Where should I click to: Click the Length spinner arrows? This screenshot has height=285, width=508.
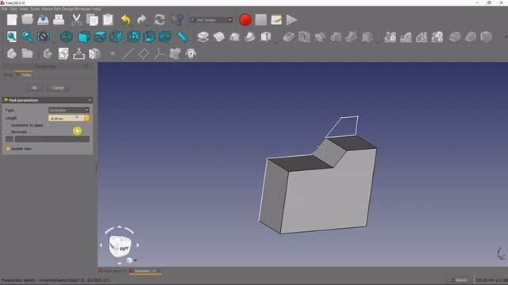coord(87,118)
